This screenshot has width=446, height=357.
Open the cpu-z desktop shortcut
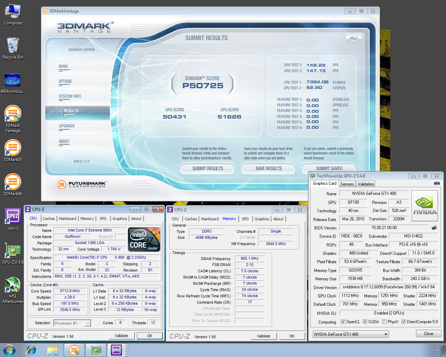tap(13, 219)
